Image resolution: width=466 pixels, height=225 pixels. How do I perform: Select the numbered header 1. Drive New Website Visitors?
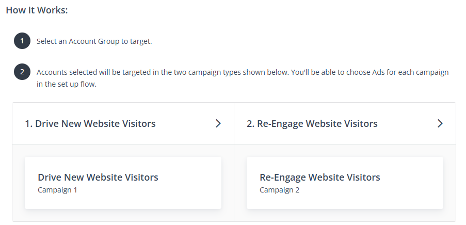coord(90,123)
